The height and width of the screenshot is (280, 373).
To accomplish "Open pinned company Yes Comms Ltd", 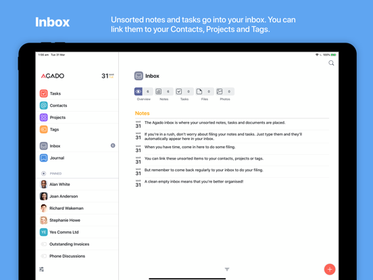I will coord(77,232).
